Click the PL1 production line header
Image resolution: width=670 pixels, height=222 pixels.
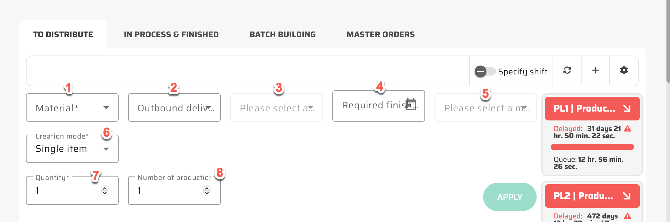coord(584,109)
